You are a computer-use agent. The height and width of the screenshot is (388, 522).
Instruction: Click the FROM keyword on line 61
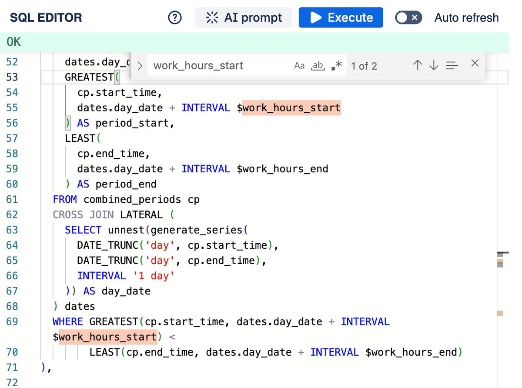65,199
